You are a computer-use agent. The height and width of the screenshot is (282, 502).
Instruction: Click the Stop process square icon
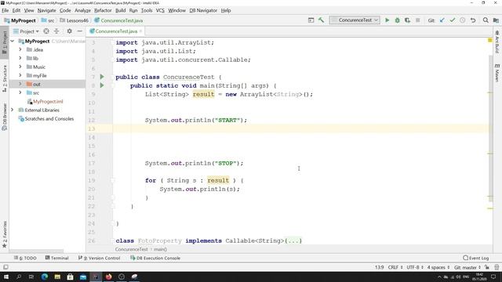[417, 20]
